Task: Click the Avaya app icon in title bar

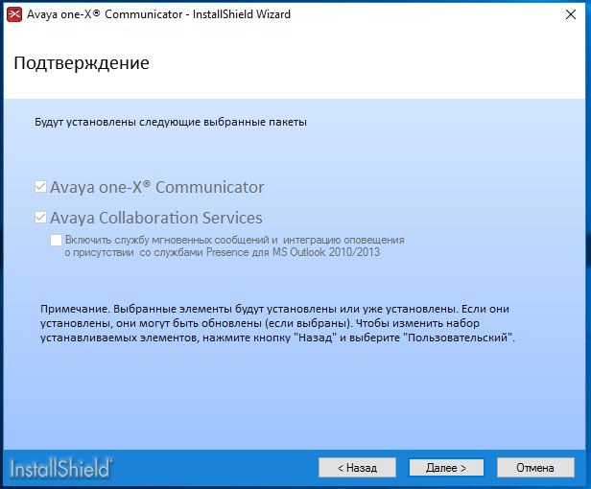Action: tap(14, 14)
